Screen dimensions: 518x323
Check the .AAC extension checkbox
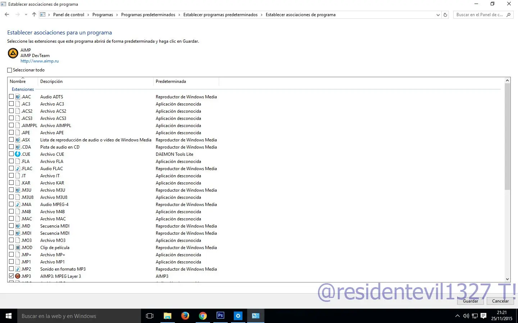pyautogui.click(x=11, y=97)
